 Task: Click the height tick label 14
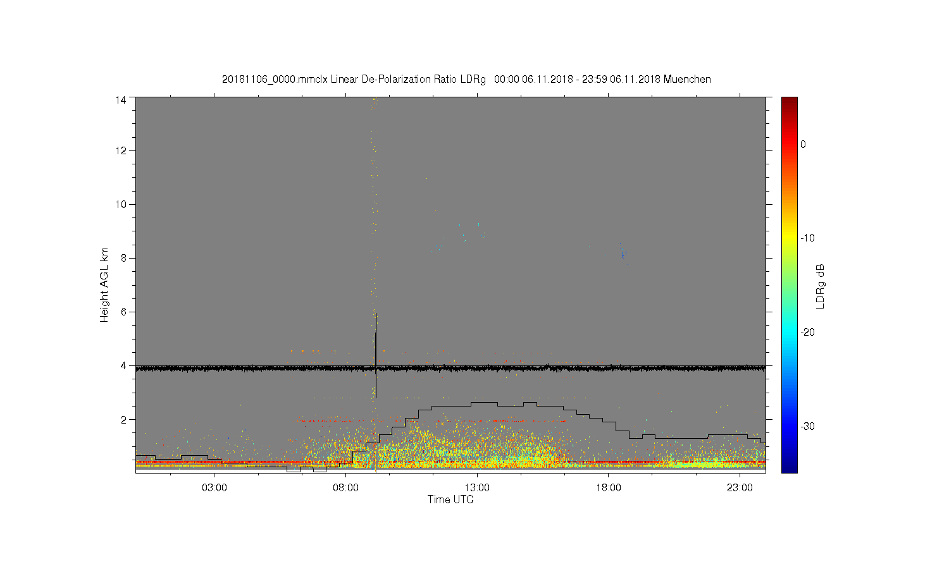point(121,100)
